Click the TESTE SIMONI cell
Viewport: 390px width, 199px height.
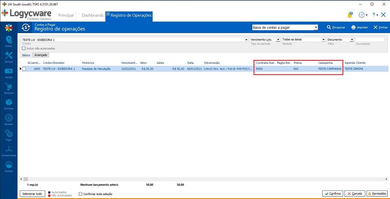click(x=354, y=69)
